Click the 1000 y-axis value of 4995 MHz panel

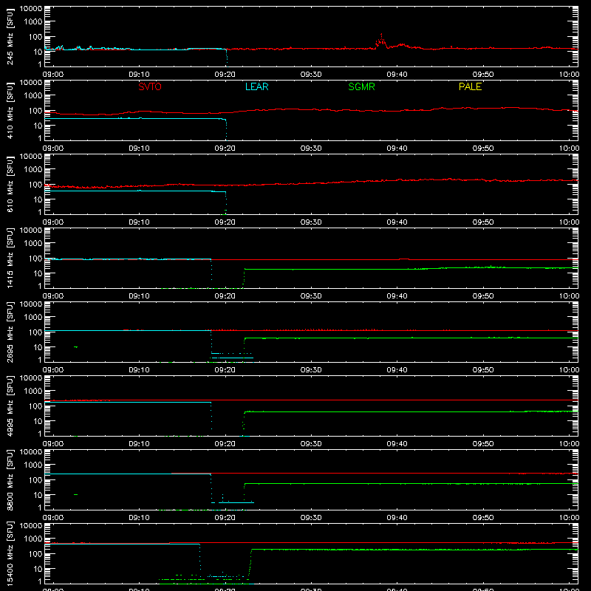[x=33, y=391]
